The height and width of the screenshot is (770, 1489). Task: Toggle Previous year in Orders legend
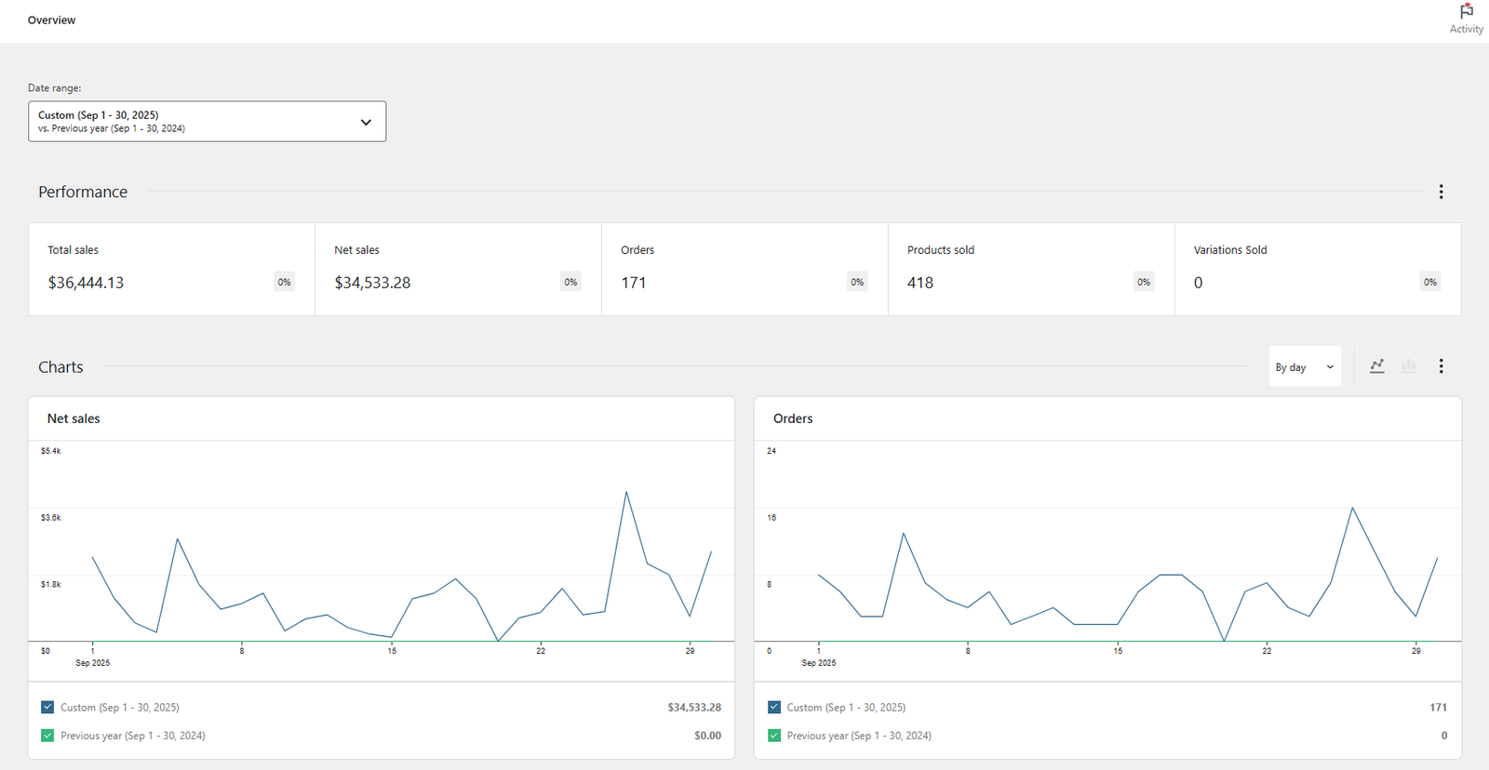pyautogui.click(x=774, y=736)
